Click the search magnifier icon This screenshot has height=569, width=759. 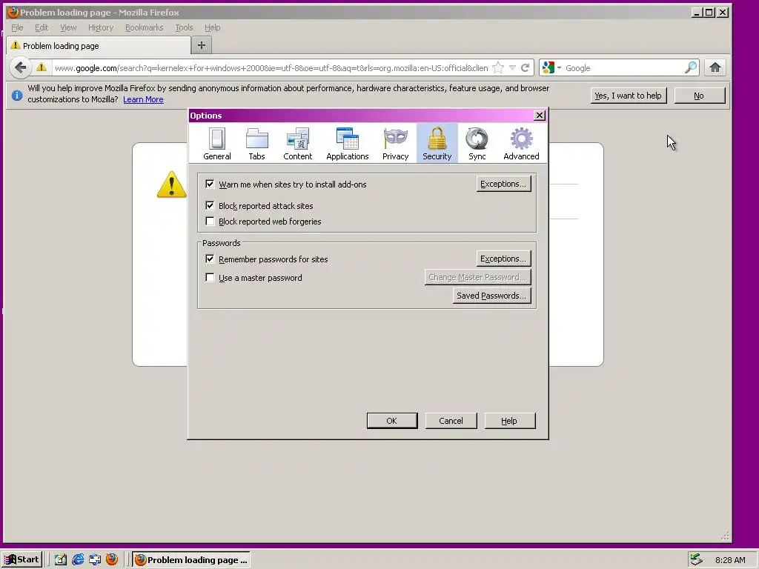(691, 67)
